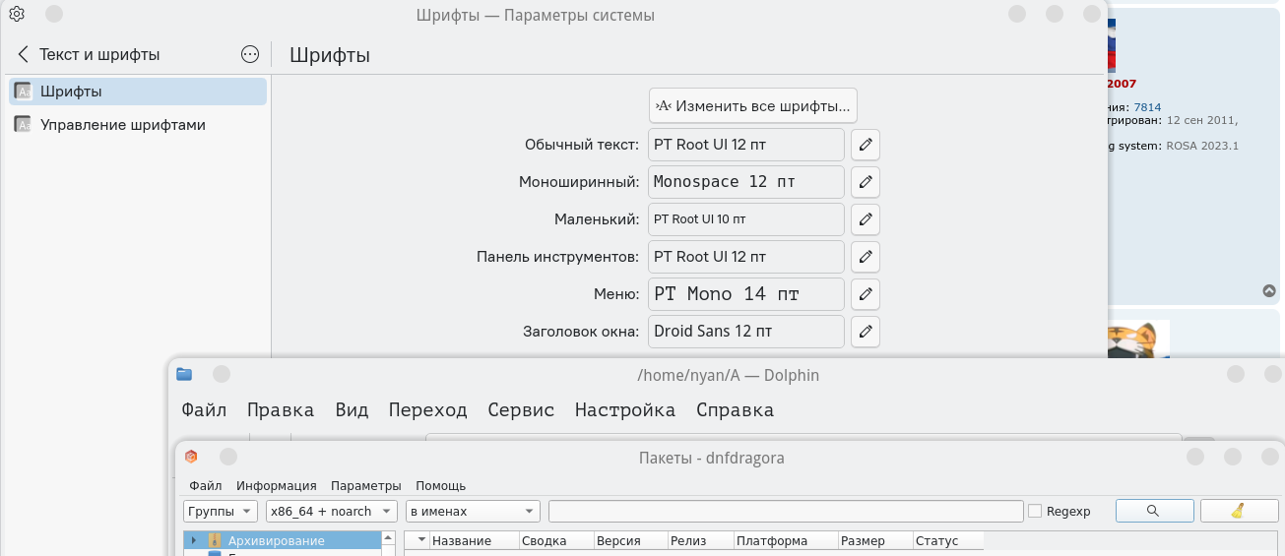The height and width of the screenshot is (556, 1285).
Task: Open the Параметры menu in dnfdragora
Action: 365,485
